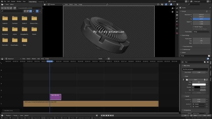Open the View Layer properties tab icon
Image resolution: width=212 pixels, height=119 pixels.
pyautogui.click(x=177, y=18)
